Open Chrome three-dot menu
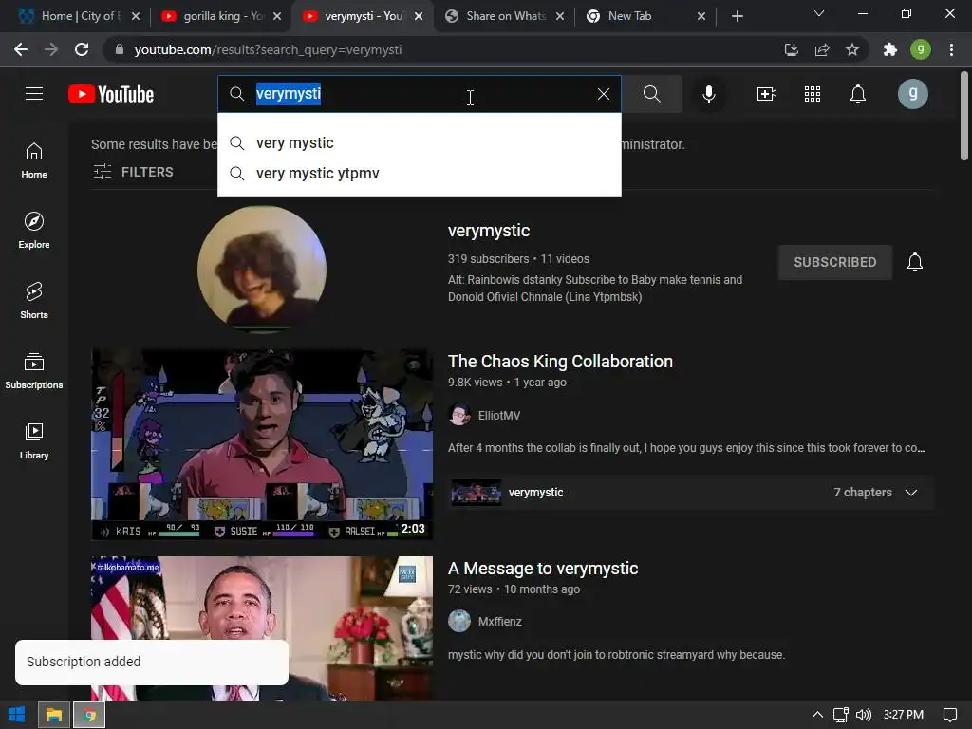Image resolution: width=972 pixels, height=729 pixels. 951,49
